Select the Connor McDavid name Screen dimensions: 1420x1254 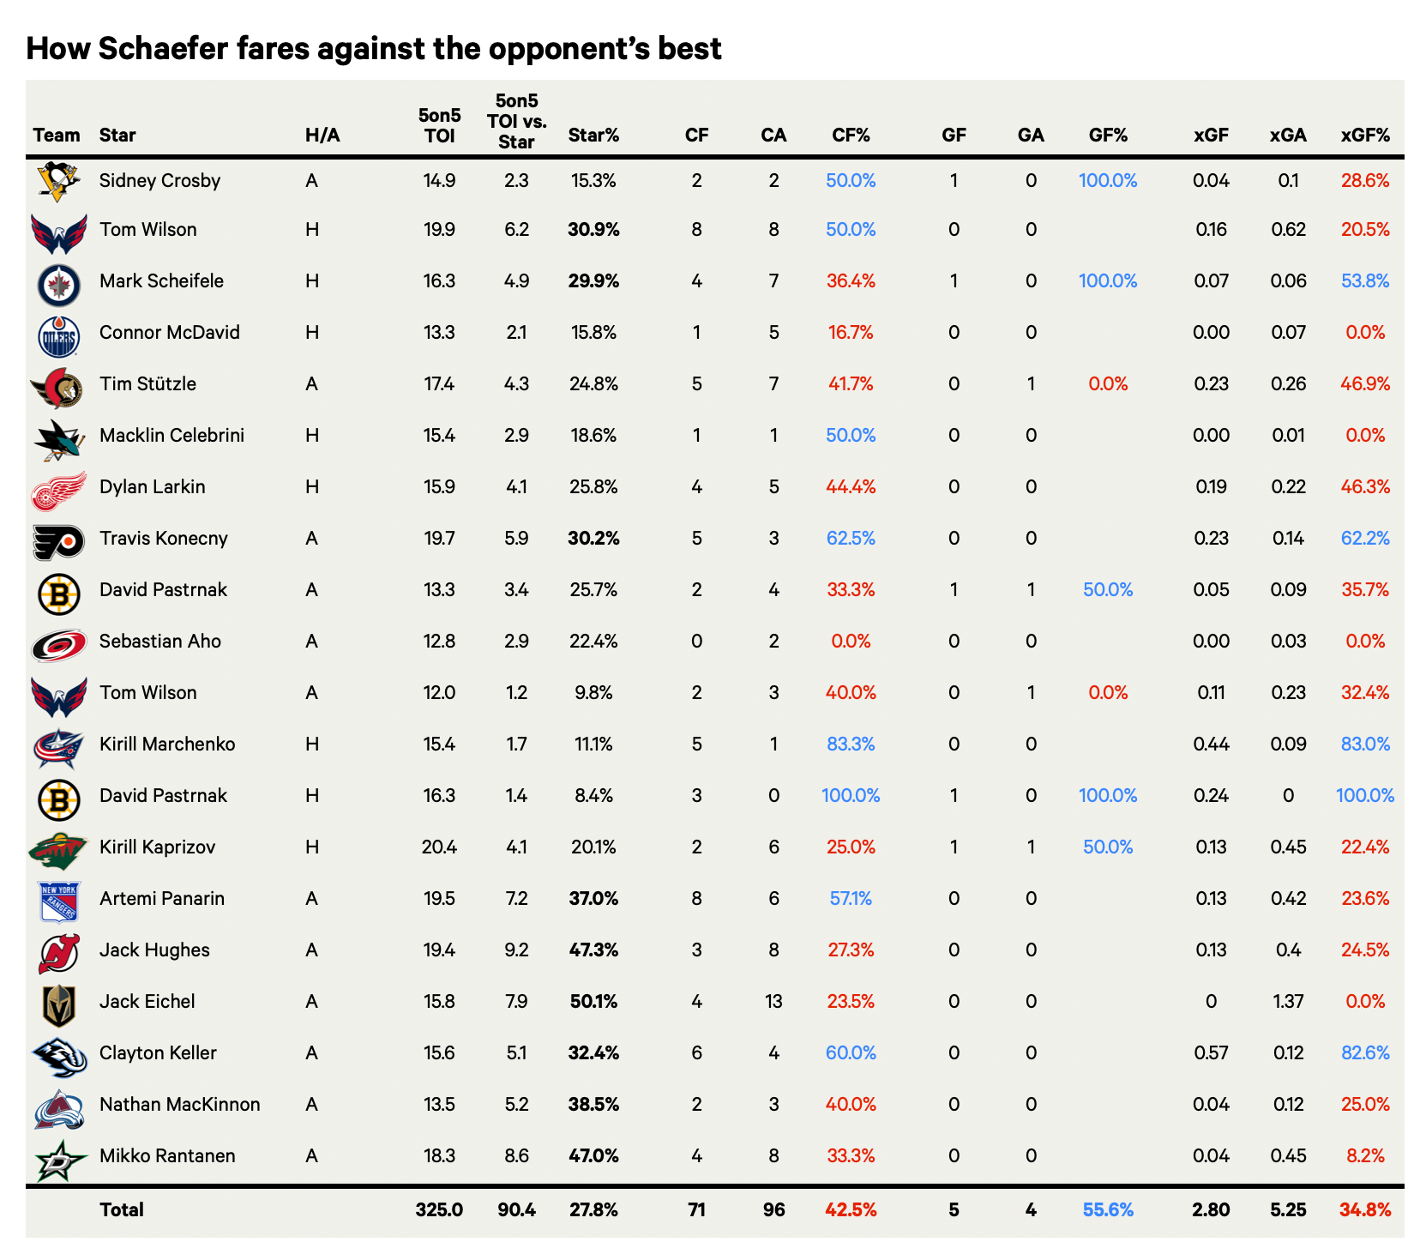click(170, 333)
